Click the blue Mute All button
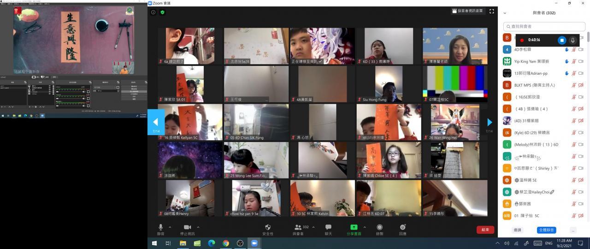Viewport: 590px width, 249px height. [x=546, y=230]
